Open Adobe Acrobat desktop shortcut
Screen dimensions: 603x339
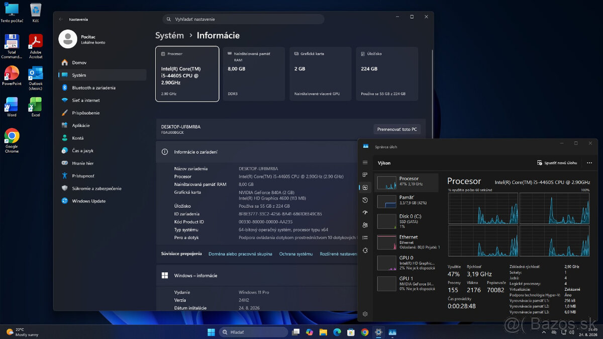coord(35,46)
